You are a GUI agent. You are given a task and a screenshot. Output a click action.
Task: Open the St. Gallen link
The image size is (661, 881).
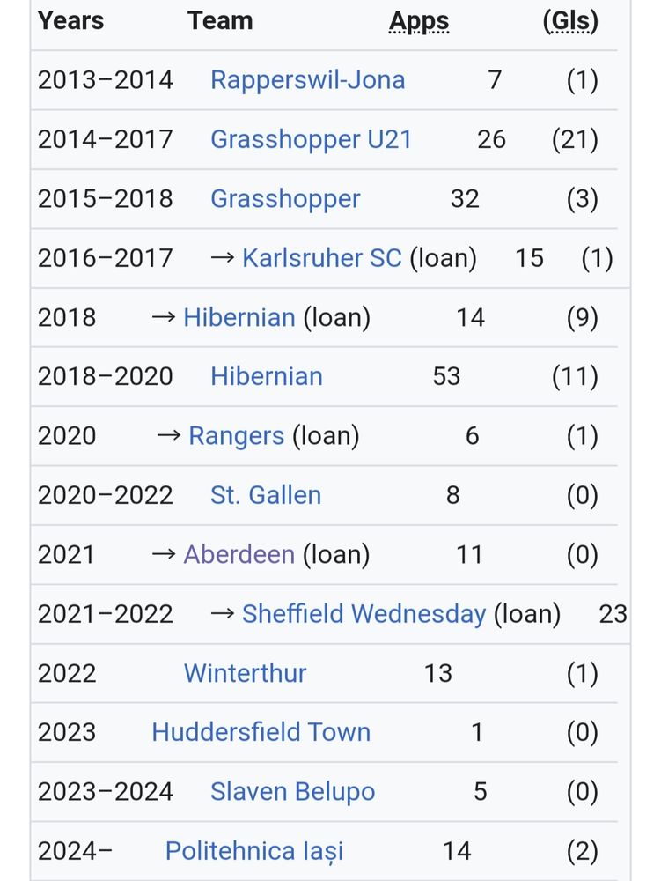(266, 495)
